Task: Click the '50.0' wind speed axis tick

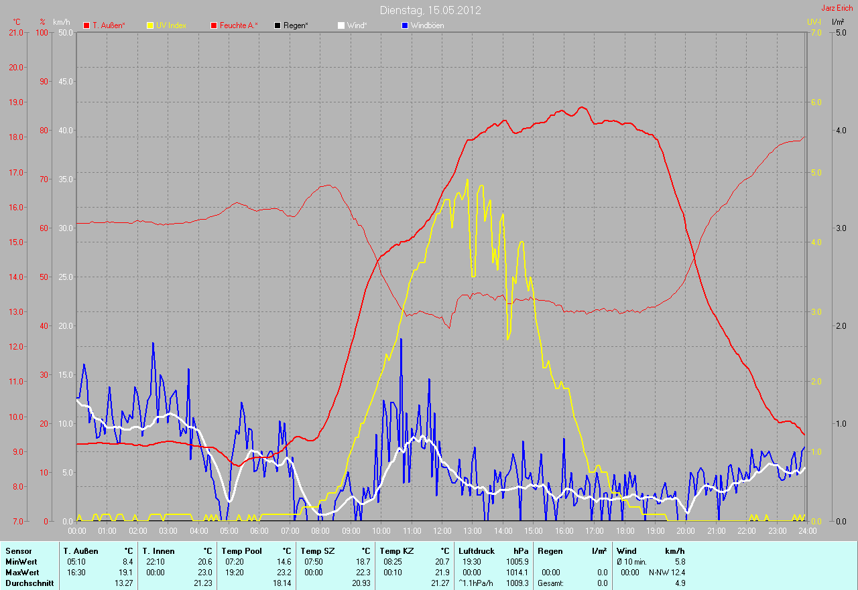Action: click(x=66, y=32)
